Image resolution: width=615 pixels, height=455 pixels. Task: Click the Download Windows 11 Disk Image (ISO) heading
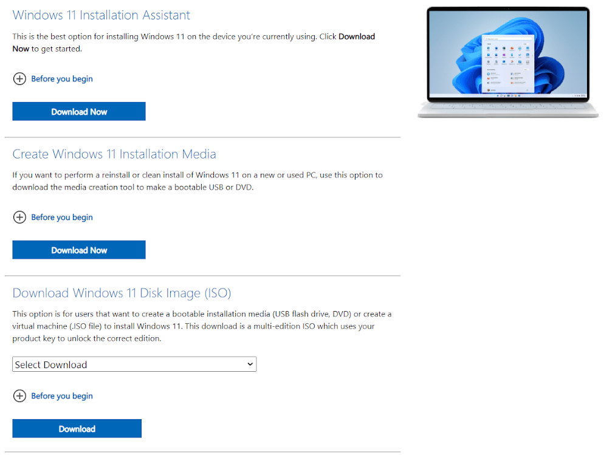(x=122, y=293)
